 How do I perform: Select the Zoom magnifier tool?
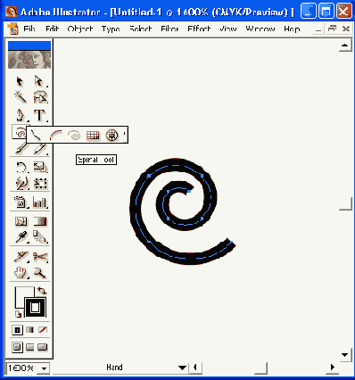coord(39,272)
